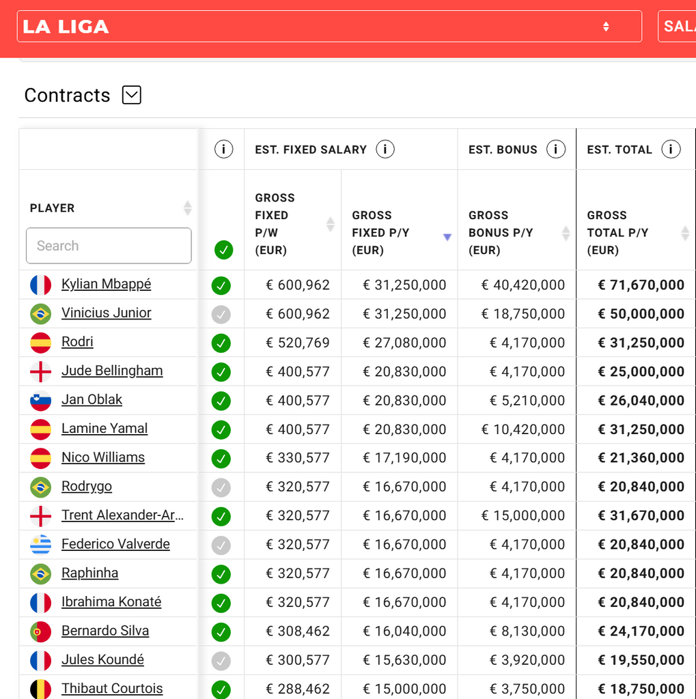
Task: Open Rodri player page
Action: [x=77, y=342]
